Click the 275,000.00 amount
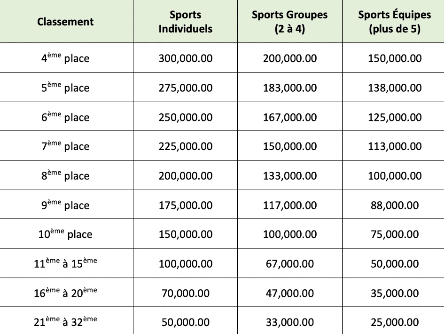This screenshot has height=334, width=444. click(x=185, y=88)
